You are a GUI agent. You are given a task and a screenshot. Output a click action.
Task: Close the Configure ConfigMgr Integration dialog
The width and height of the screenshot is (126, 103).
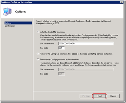[x=122, y=2]
